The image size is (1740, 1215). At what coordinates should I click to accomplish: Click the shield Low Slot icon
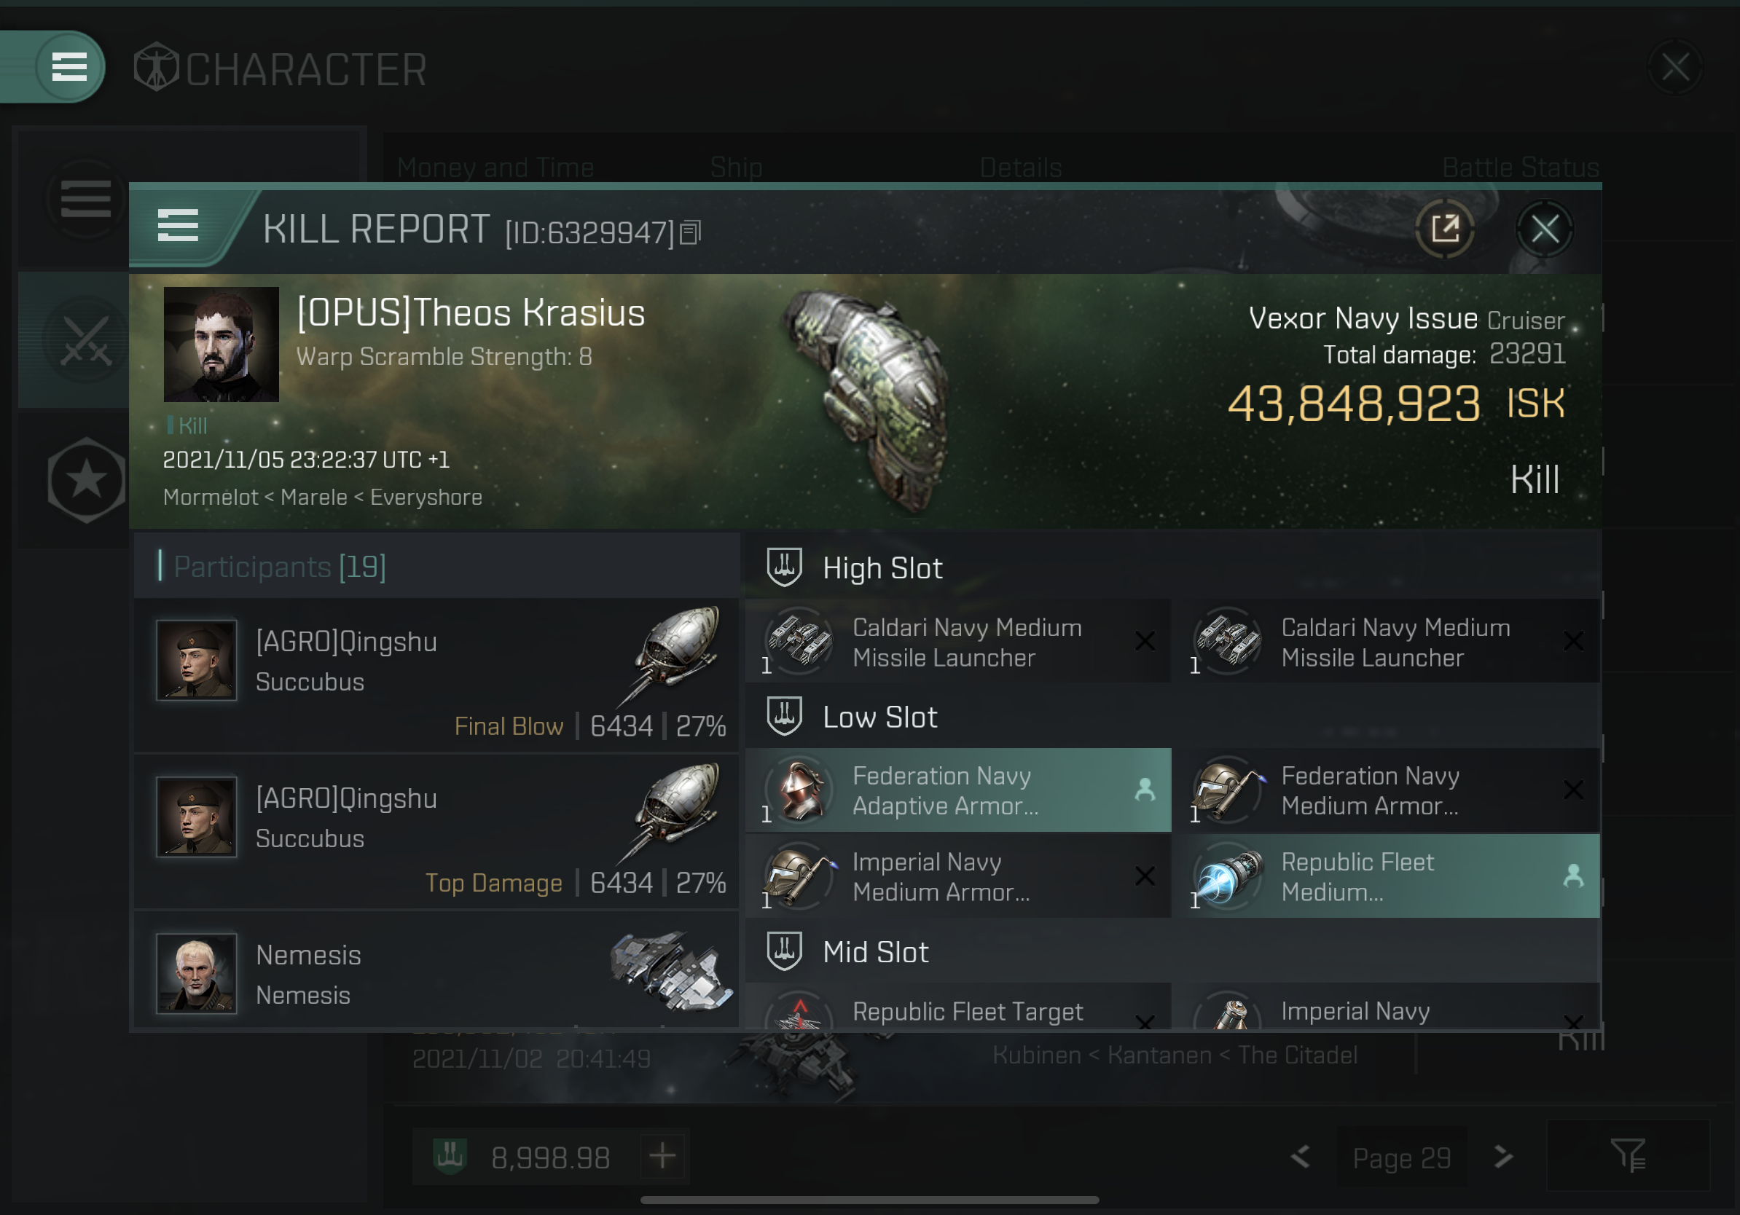coord(785,717)
